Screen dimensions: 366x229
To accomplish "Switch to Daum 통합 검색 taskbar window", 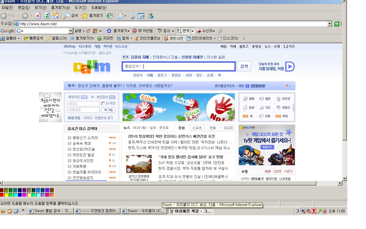I will coord(51,211).
